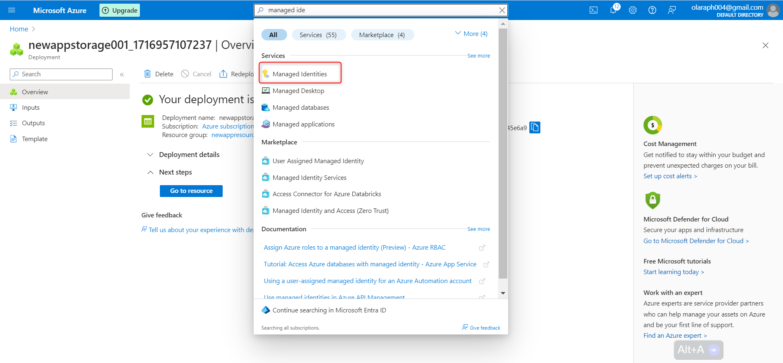Clear the global search box text
The image size is (783, 363).
[x=502, y=10]
